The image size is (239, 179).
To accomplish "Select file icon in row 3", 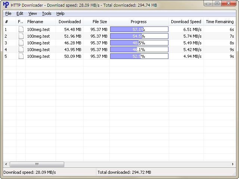I will (21, 43).
